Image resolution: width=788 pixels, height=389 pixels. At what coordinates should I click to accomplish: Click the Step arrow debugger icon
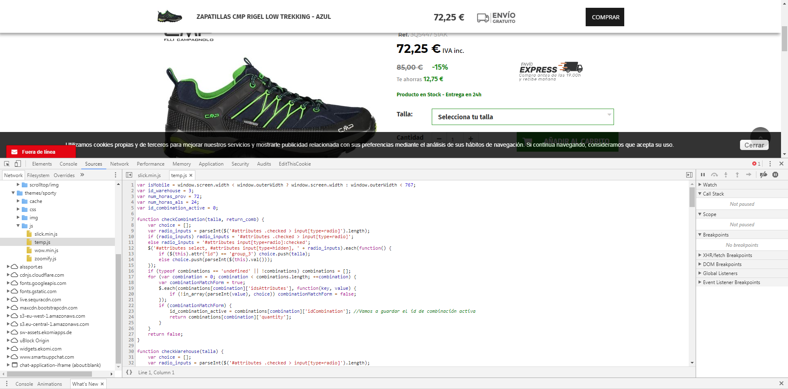(x=749, y=175)
